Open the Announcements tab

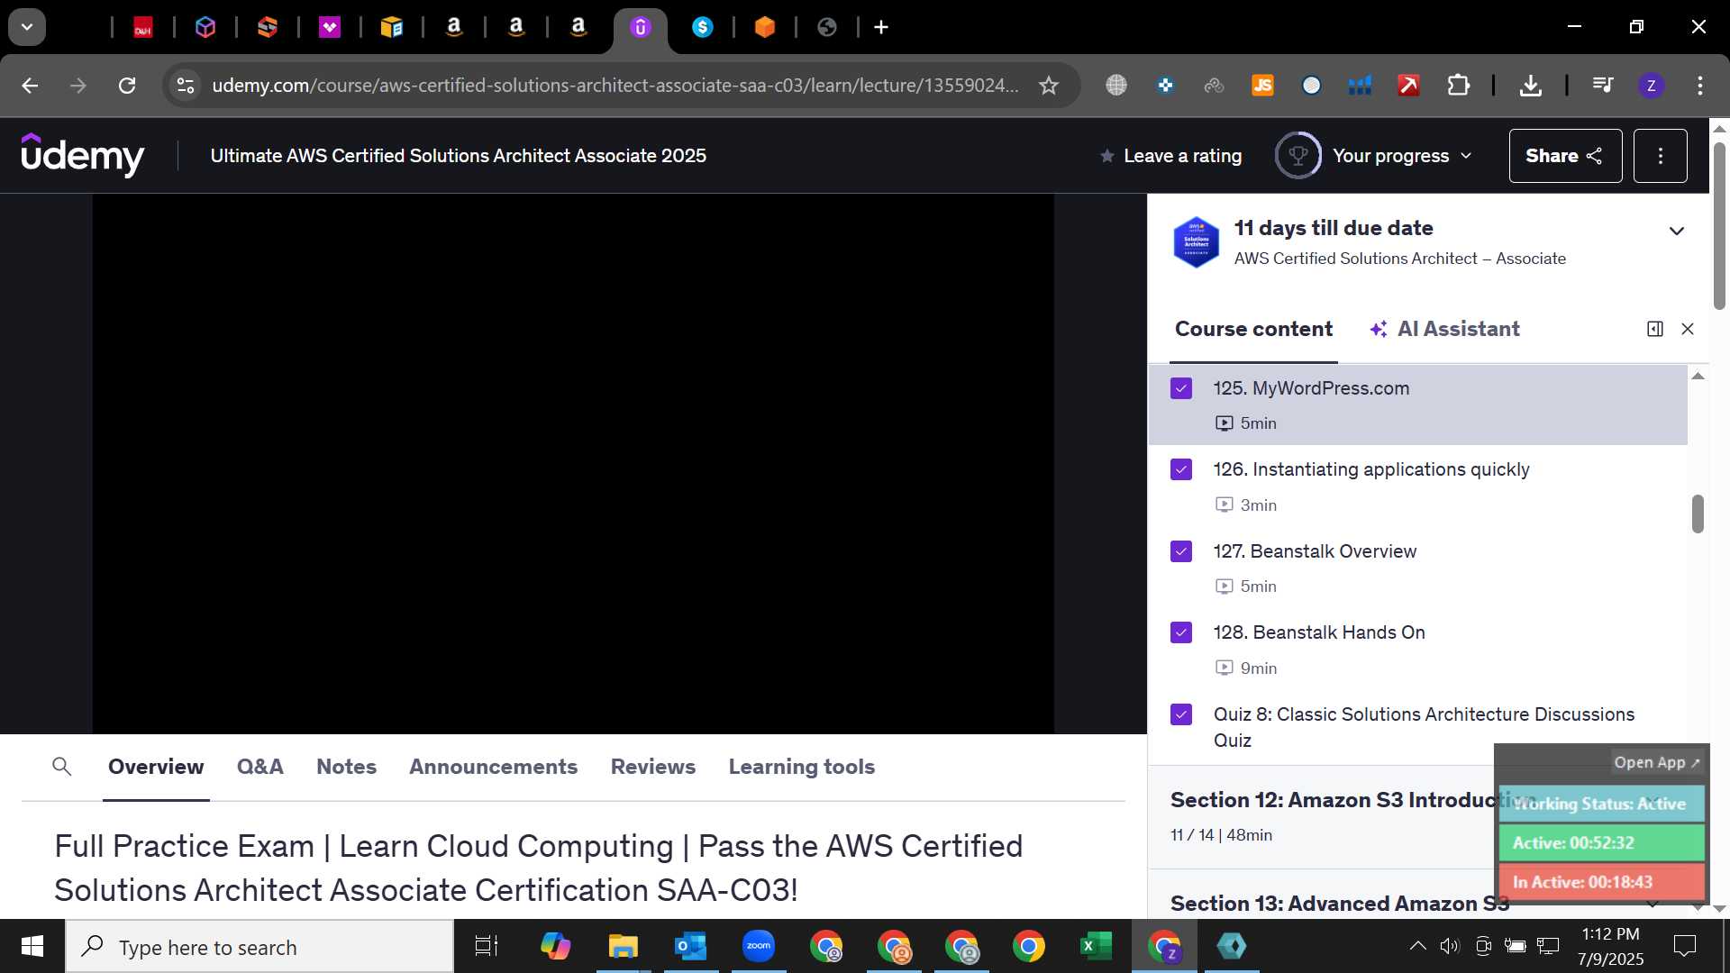[493, 767]
